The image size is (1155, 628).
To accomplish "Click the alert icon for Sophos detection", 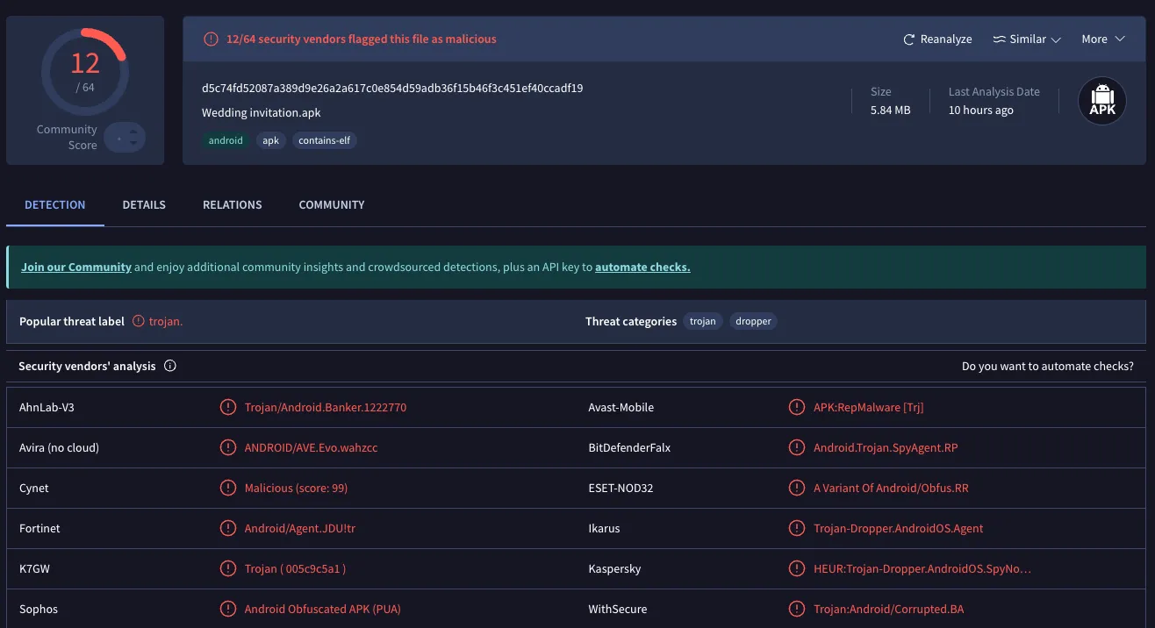I will click(x=228, y=610).
